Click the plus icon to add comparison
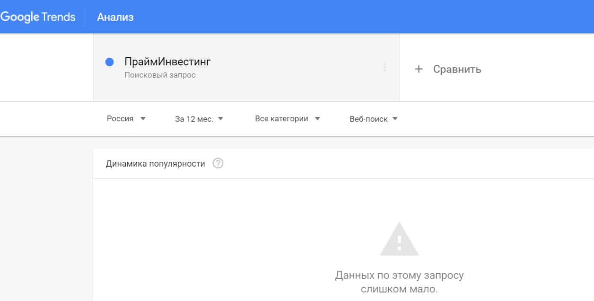Viewport: 594px width, 301px height. 419,69
